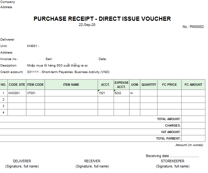
Task: Click the CODE SITE column header
Action: pos(17,85)
